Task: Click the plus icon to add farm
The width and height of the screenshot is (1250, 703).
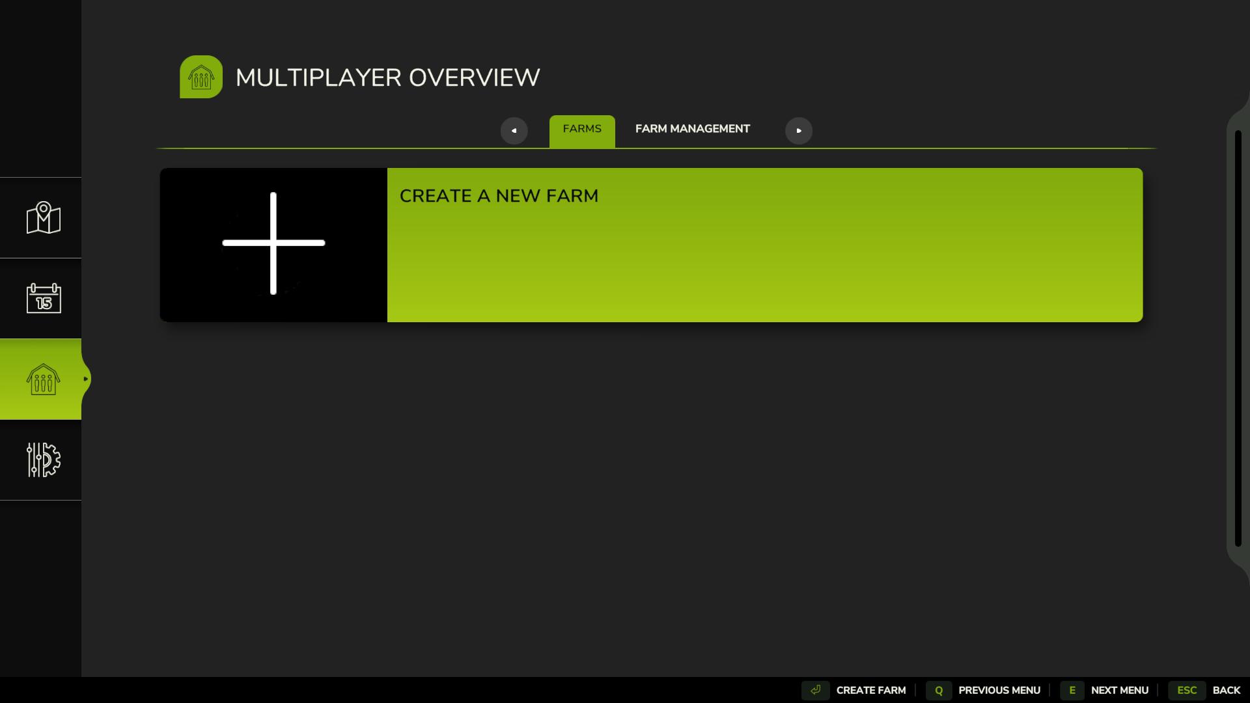Action: (273, 243)
